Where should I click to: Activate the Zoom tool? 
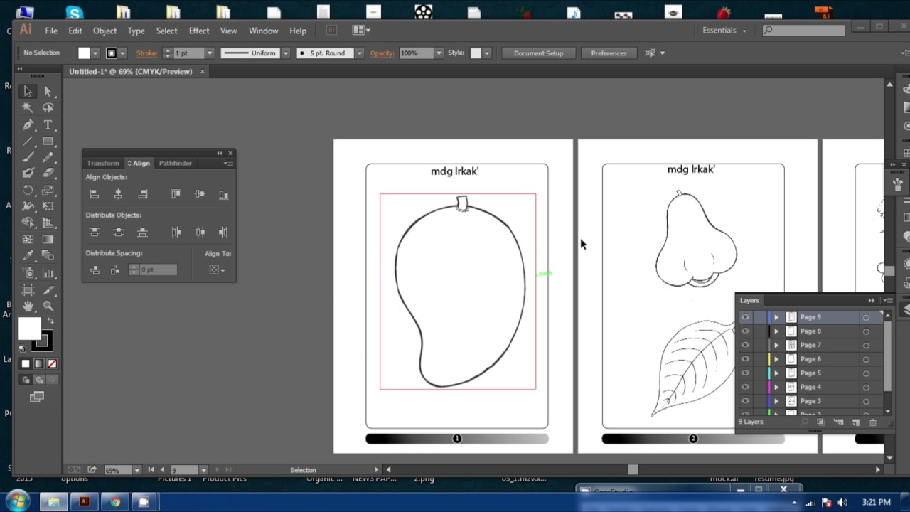[48, 306]
